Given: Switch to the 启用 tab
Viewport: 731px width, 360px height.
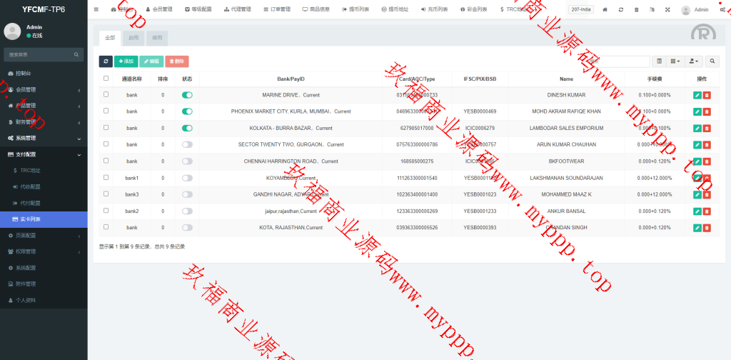Looking at the screenshot, I should [x=133, y=36].
